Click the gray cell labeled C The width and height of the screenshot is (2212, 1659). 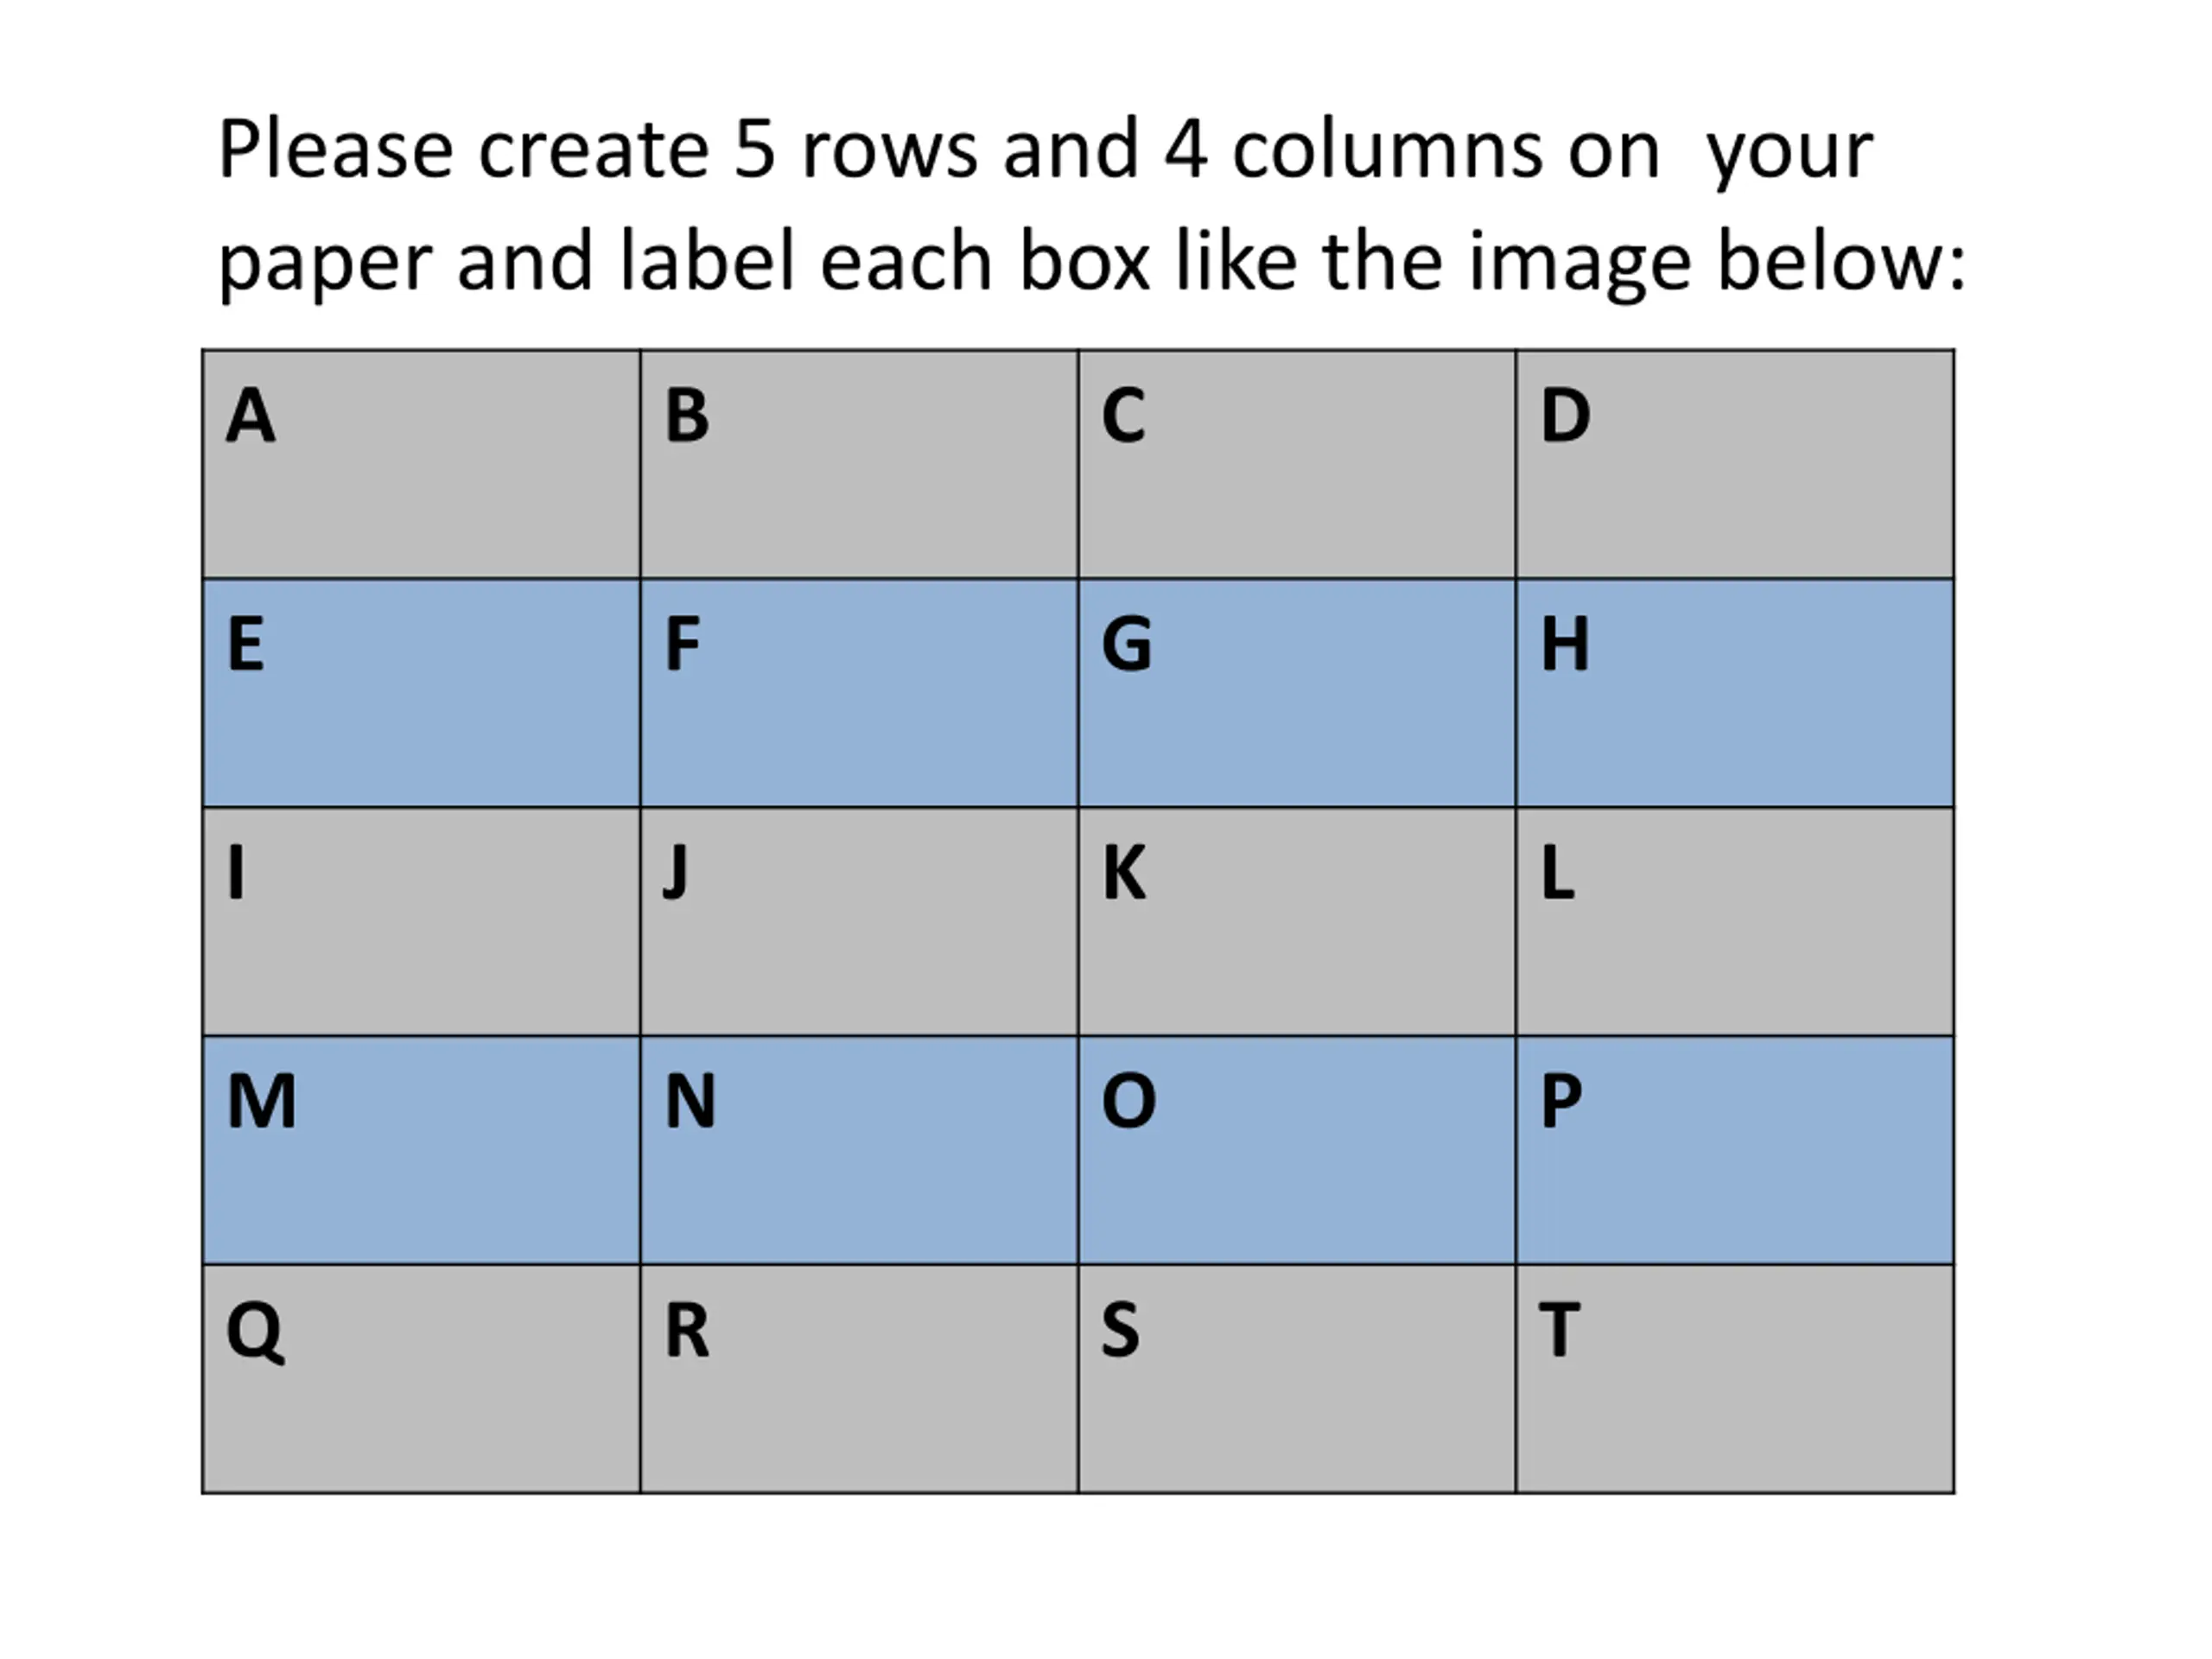[x=1297, y=464]
